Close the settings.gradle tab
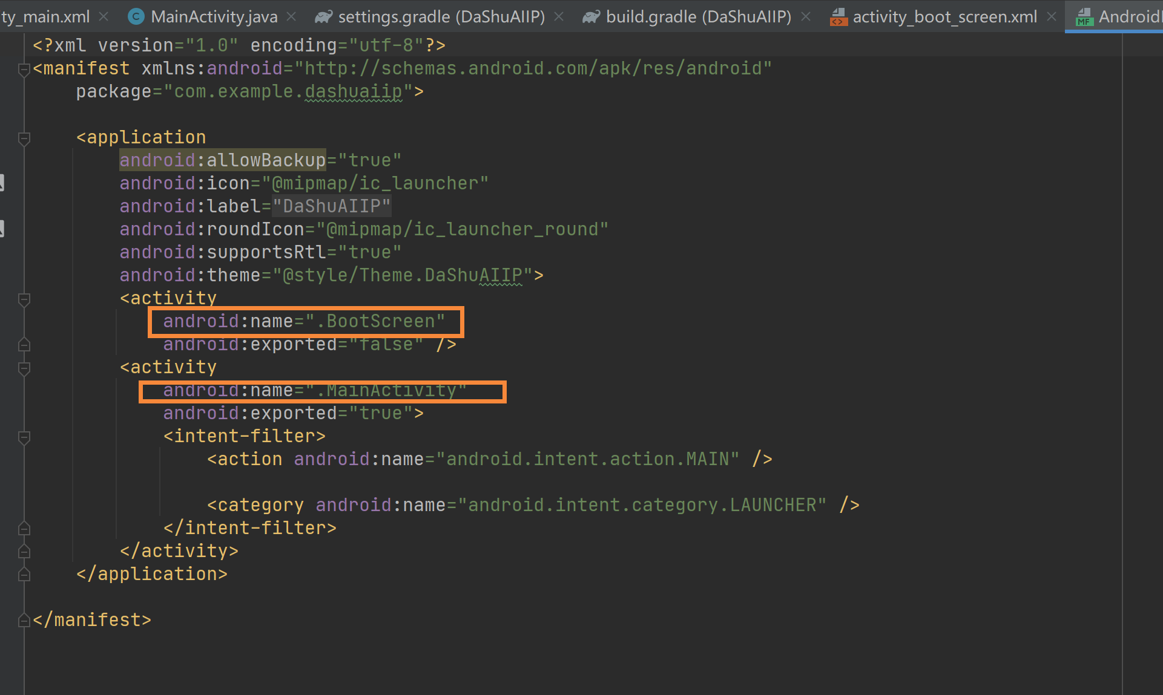Image resolution: width=1163 pixels, height=695 pixels. [x=559, y=17]
